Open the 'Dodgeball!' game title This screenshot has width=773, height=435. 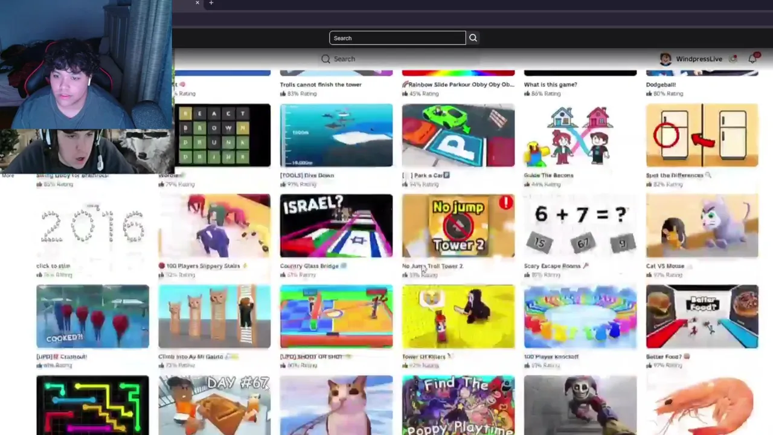click(x=661, y=85)
